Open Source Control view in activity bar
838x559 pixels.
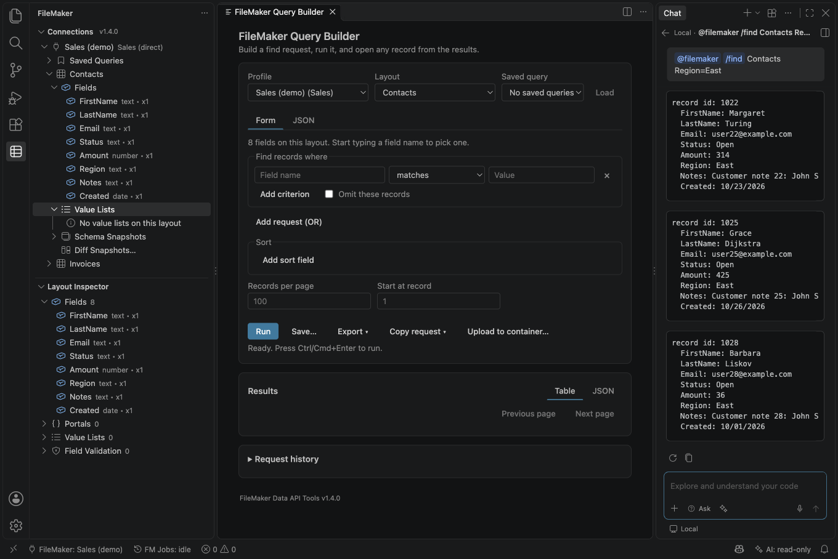click(16, 70)
